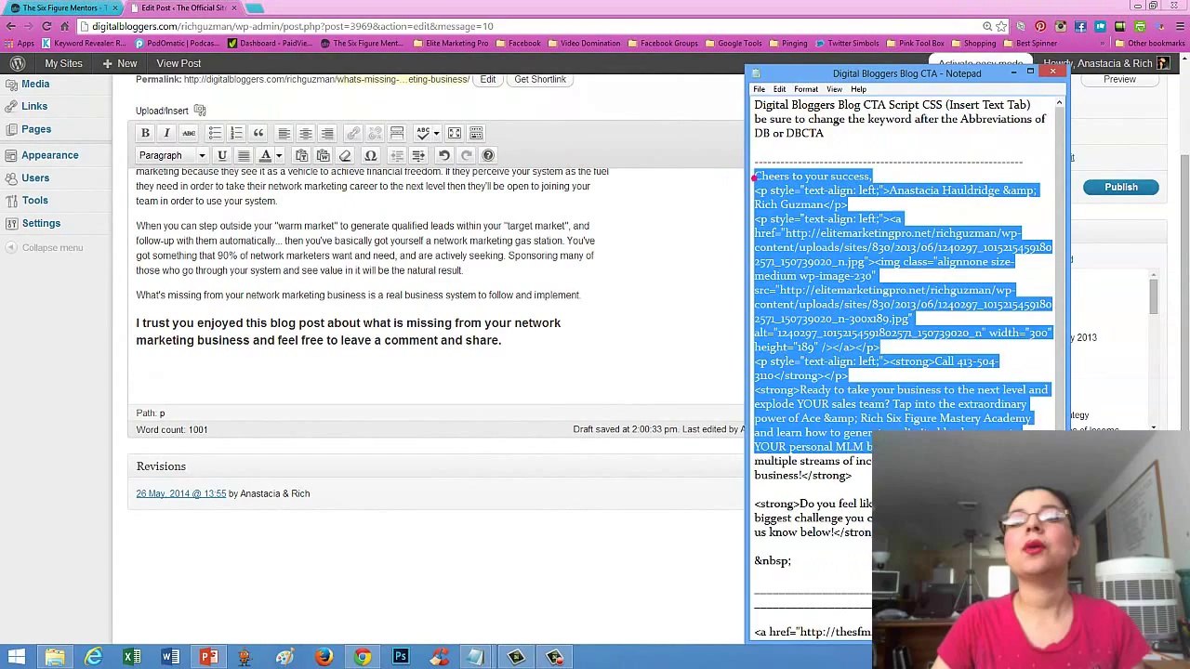The height and width of the screenshot is (669, 1190).
Task: Open the editor Help icon
Action: (x=488, y=155)
